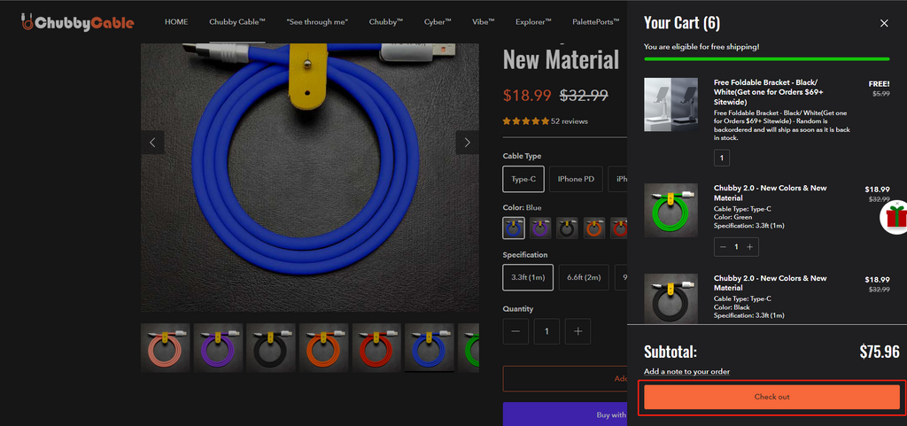The height and width of the screenshot is (426, 907).
Task: Open the Vibe™ menu item
Action: tap(483, 22)
